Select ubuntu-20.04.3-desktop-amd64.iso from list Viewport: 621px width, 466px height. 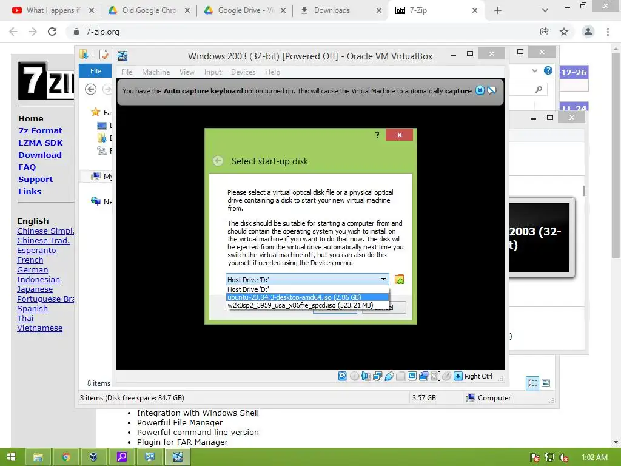pos(307,297)
